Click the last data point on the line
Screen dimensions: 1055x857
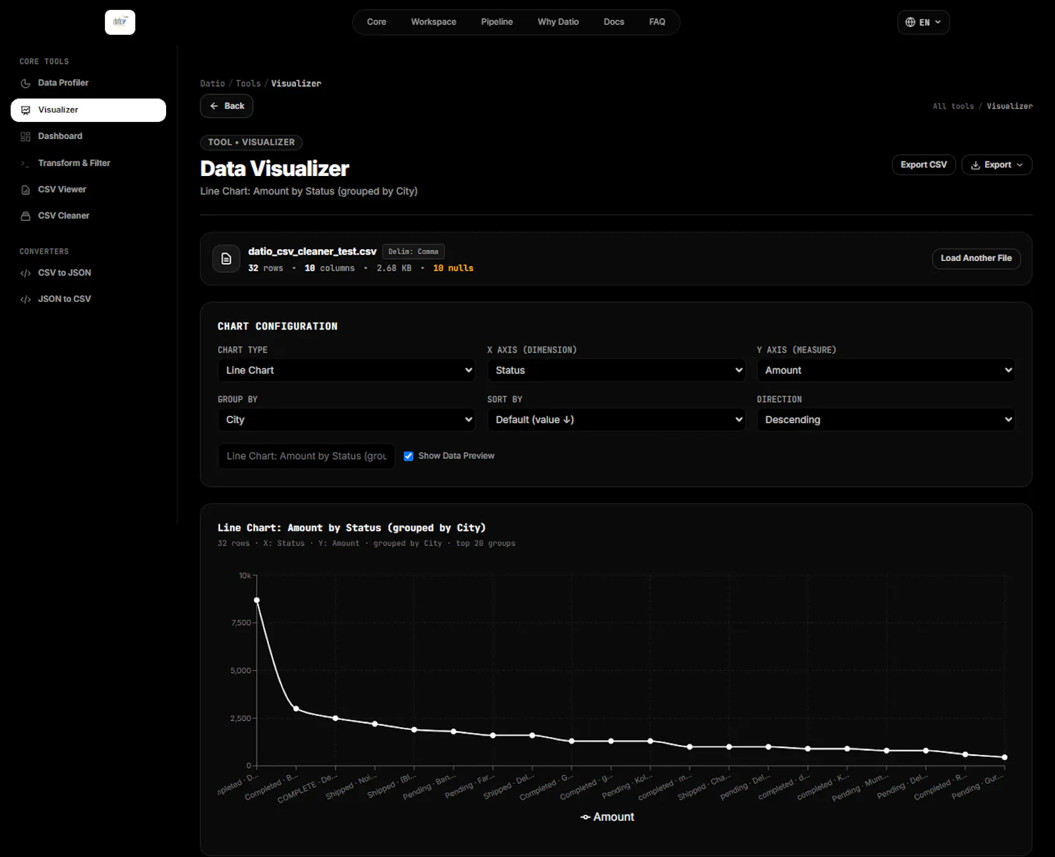point(1004,757)
